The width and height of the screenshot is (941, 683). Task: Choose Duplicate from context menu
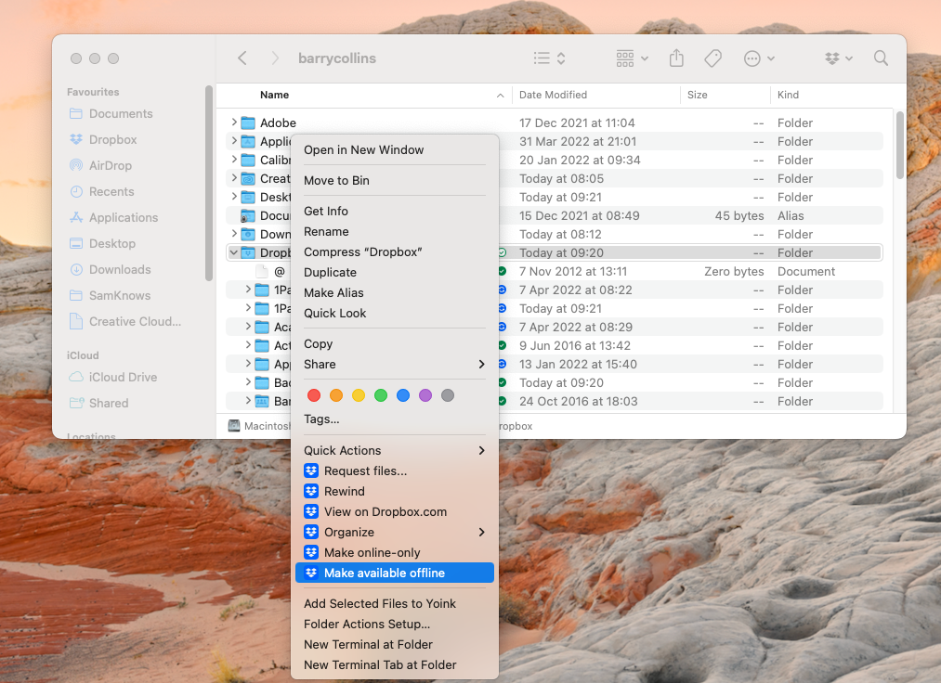394,272
